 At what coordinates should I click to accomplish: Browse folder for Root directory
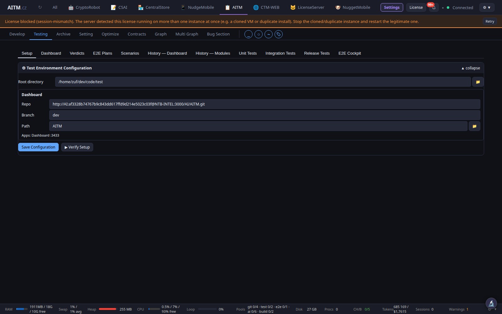pos(478,82)
